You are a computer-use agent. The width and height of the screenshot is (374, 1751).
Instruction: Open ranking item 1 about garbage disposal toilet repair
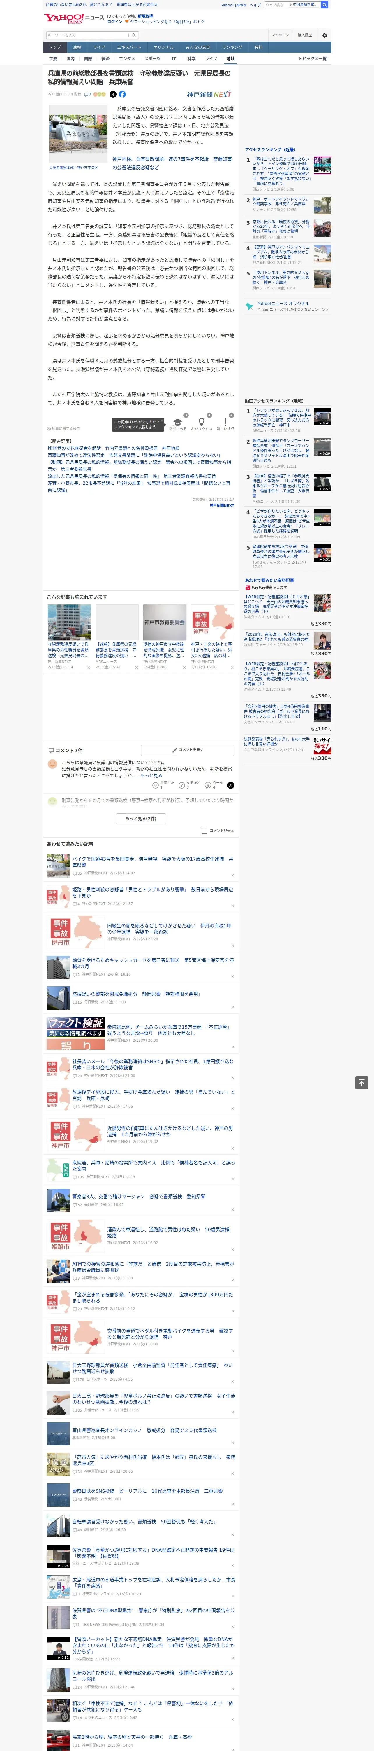(281, 171)
